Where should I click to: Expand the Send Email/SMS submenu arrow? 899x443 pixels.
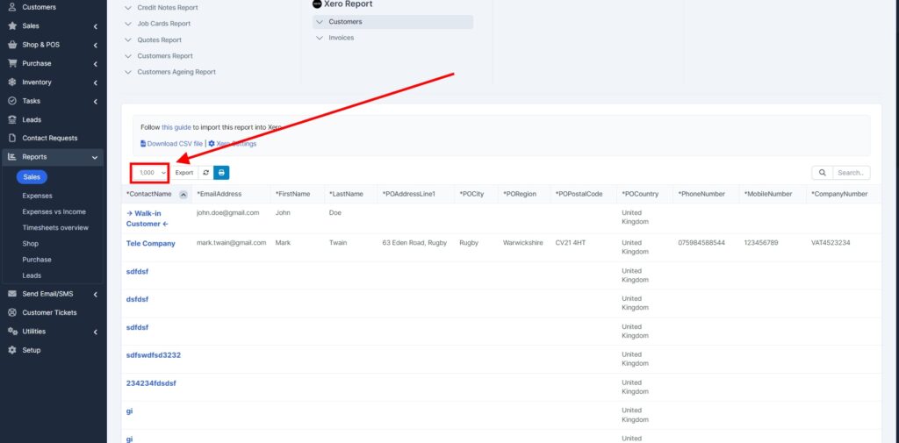95,295
